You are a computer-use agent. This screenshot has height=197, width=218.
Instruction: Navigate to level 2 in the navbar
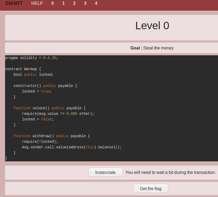(x=74, y=3)
